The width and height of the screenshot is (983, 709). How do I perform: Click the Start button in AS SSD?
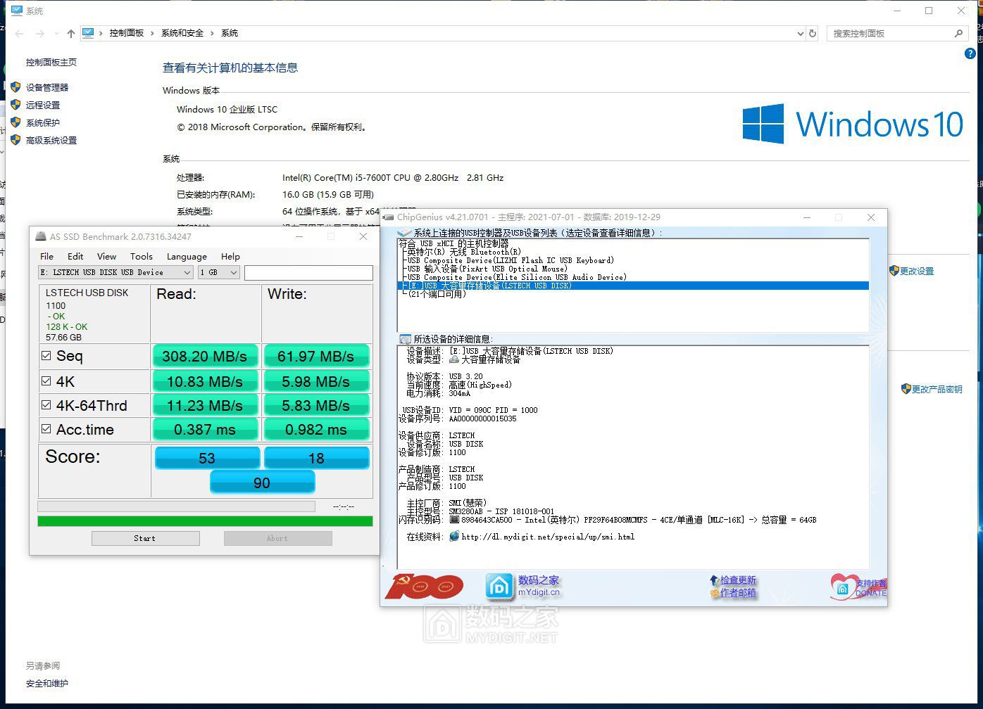coord(146,538)
